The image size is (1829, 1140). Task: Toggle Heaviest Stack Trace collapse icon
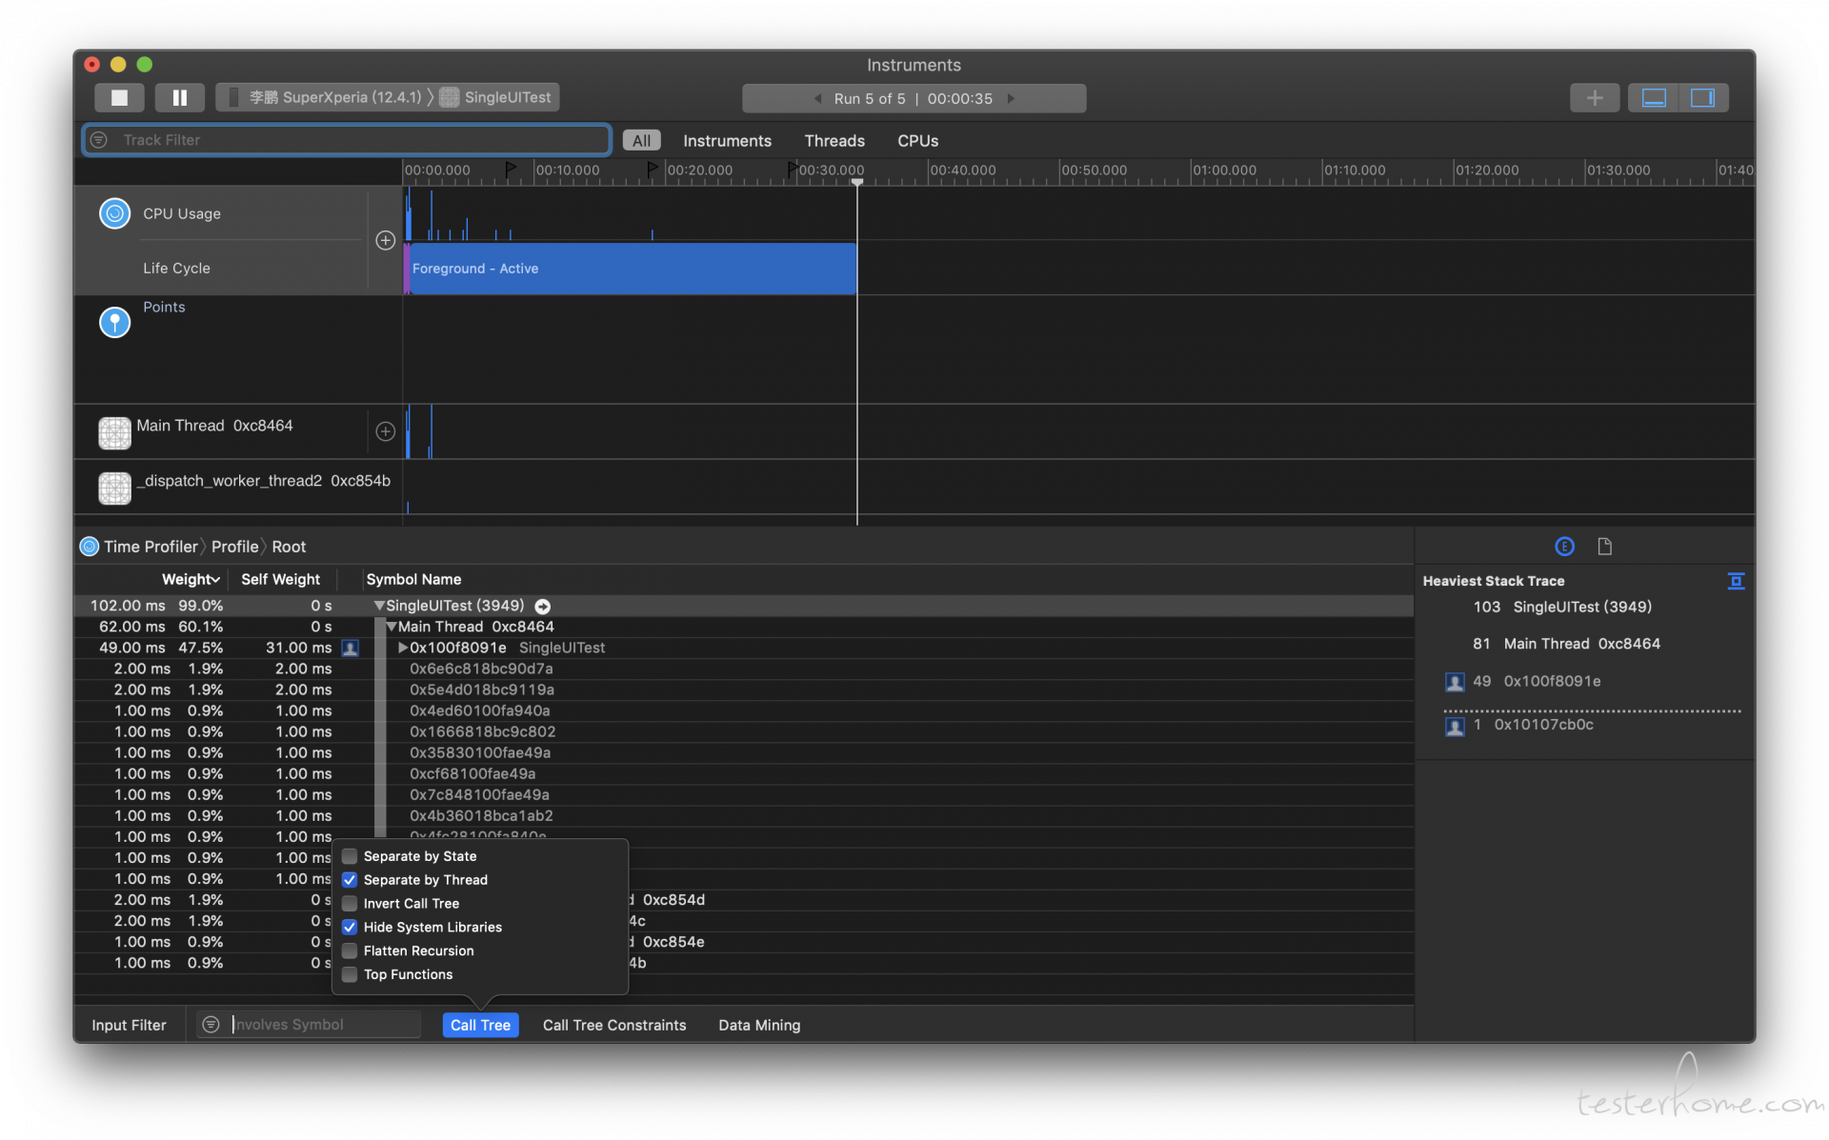tap(1736, 581)
